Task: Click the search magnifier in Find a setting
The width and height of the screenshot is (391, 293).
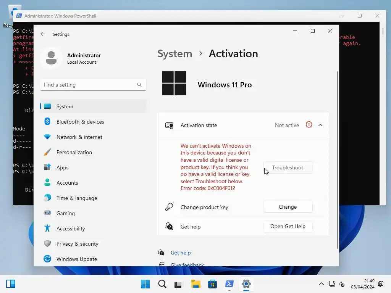Action: [x=139, y=85]
